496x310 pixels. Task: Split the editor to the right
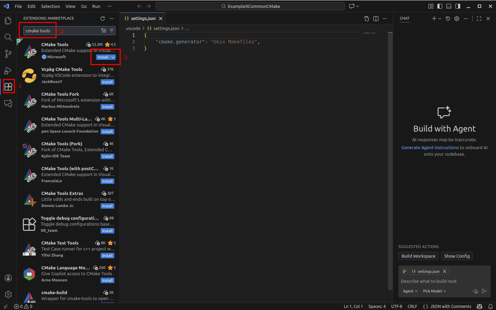point(376,19)
